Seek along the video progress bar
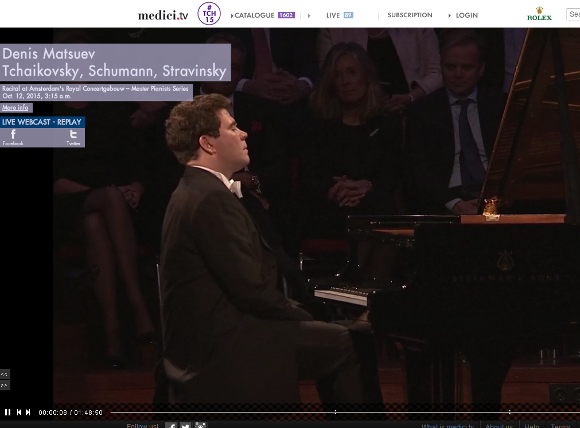The image size is (580, 428). [345, 412]
